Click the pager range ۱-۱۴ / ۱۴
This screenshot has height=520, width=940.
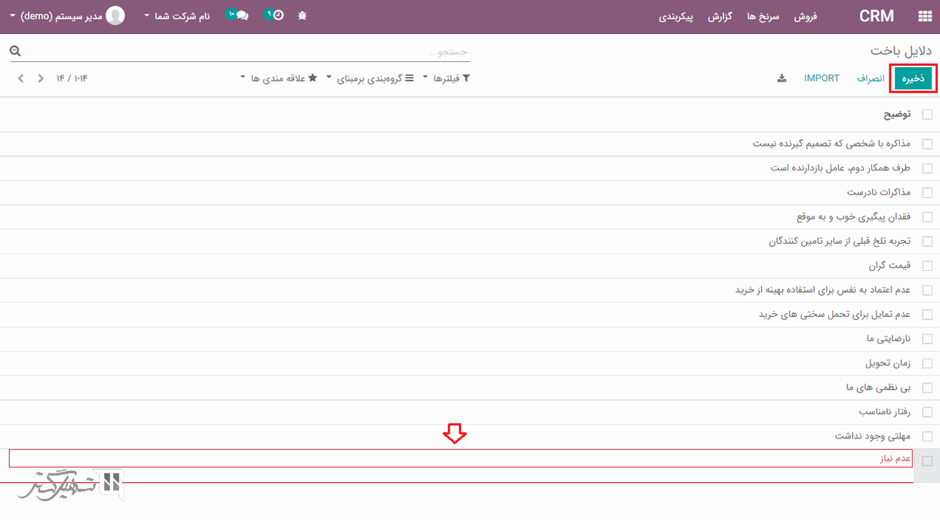[72, 78]
